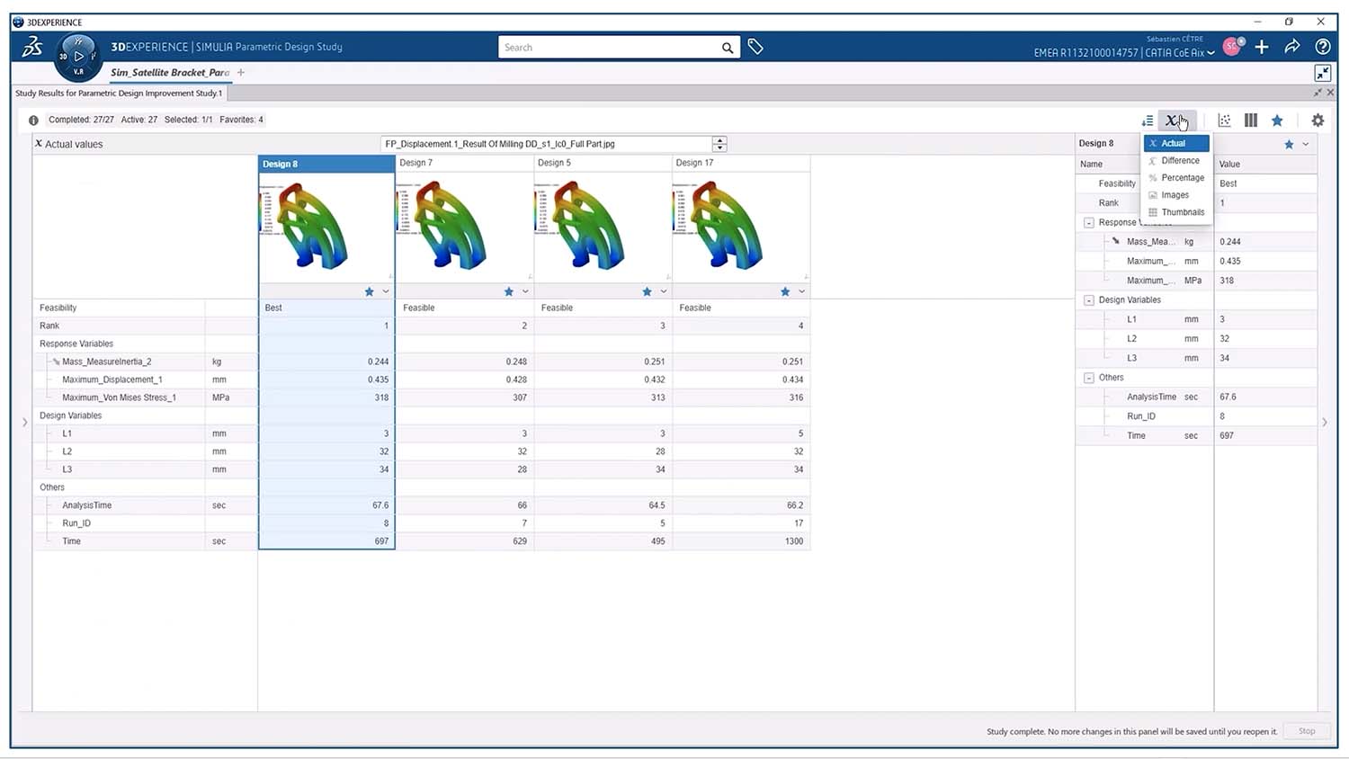The image size is (1349, 759).
Task: Switch to the Sim_Satellite Bracket_Para tab
Action: tap(170, 72)
